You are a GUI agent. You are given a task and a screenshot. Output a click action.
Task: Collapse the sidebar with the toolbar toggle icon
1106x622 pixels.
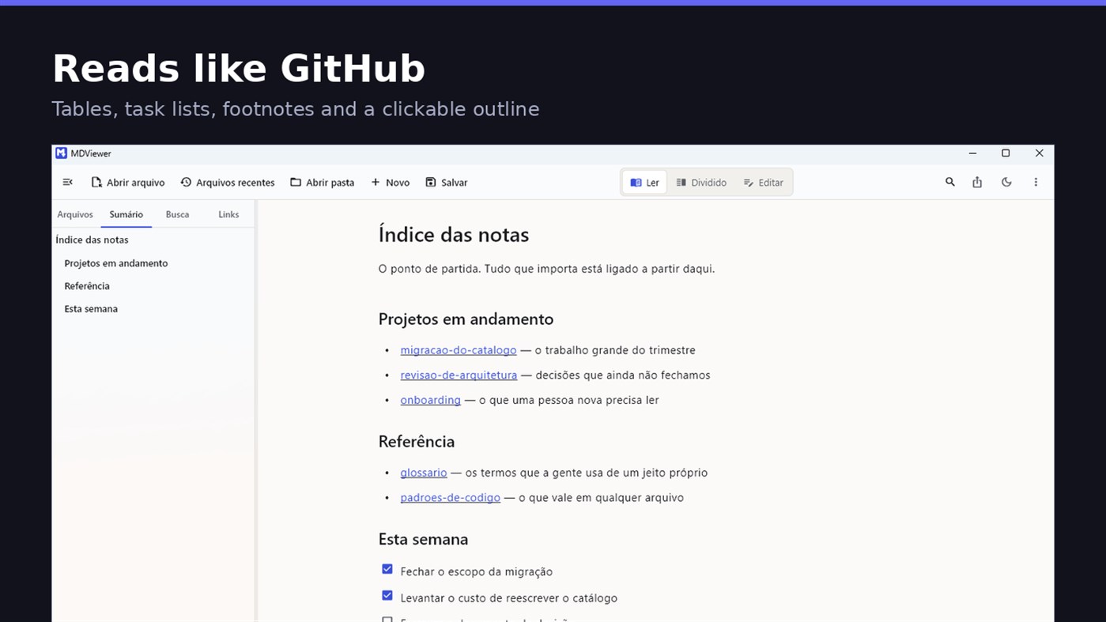click(x=67, y=183)
